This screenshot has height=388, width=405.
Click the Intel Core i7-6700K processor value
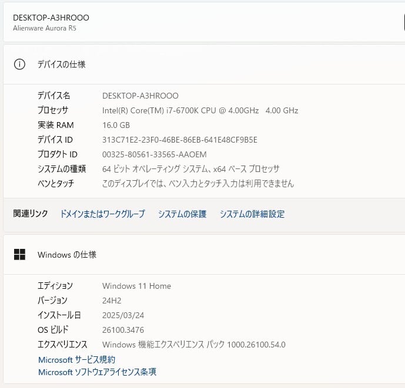tap(200, 110)
